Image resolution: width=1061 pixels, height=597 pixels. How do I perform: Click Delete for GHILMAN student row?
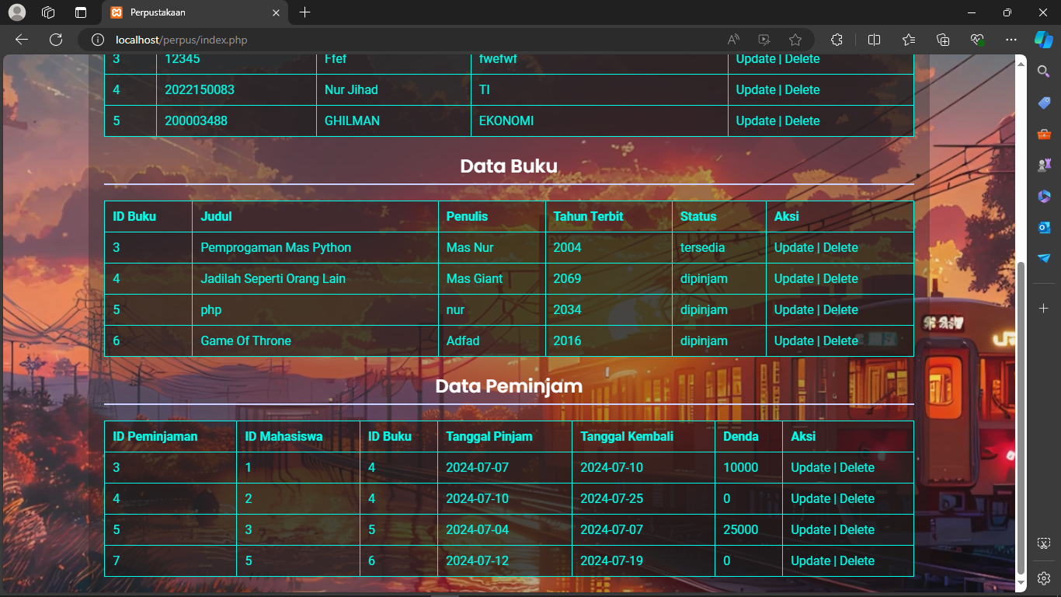[x=802, y=120]
